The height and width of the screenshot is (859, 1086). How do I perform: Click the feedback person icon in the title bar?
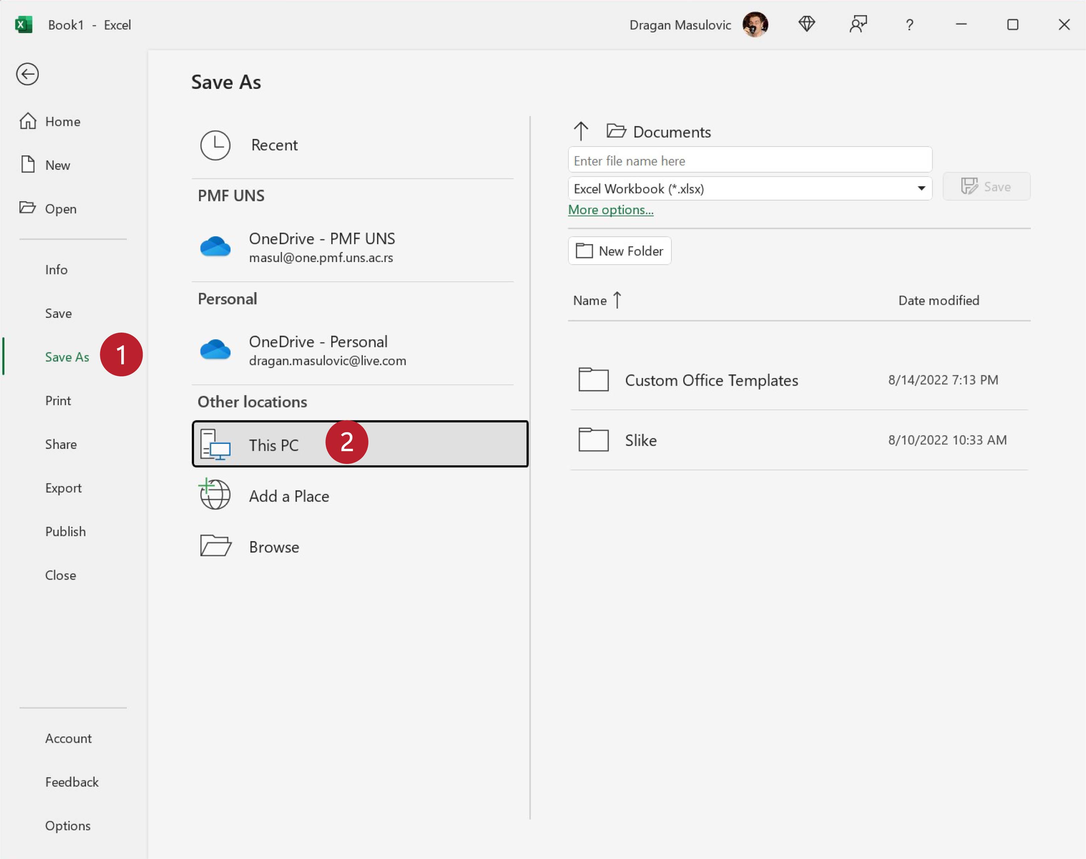pyautogui.click(x=858, y=24)
